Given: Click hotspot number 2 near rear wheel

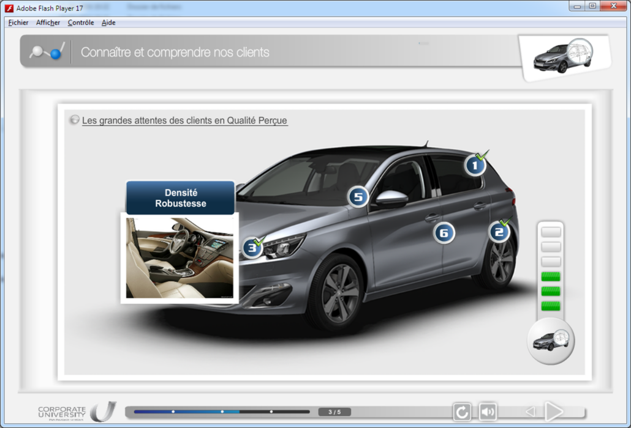Looking at the screenshot, I should coord(499,232).
